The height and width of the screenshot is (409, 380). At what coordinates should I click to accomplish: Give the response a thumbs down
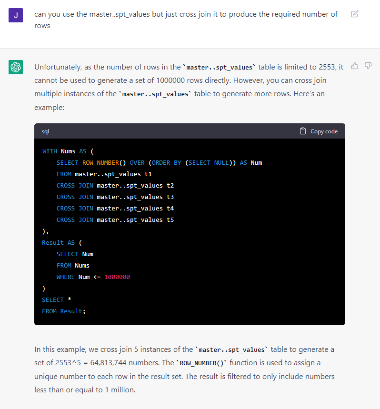(368, 66)
